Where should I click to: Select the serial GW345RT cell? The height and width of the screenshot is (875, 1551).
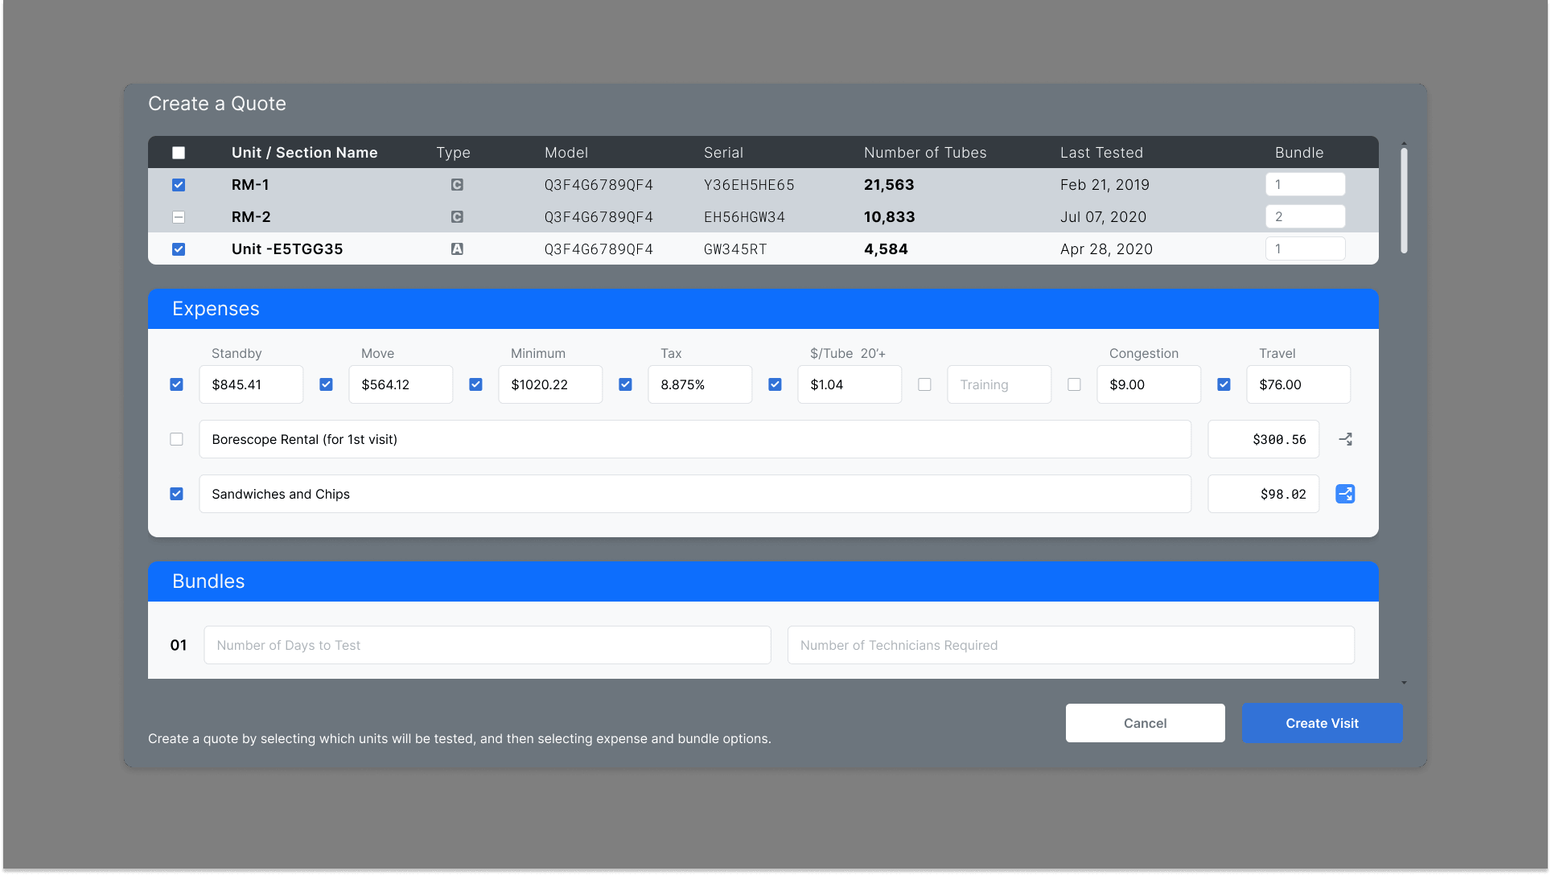click(735, 249)
